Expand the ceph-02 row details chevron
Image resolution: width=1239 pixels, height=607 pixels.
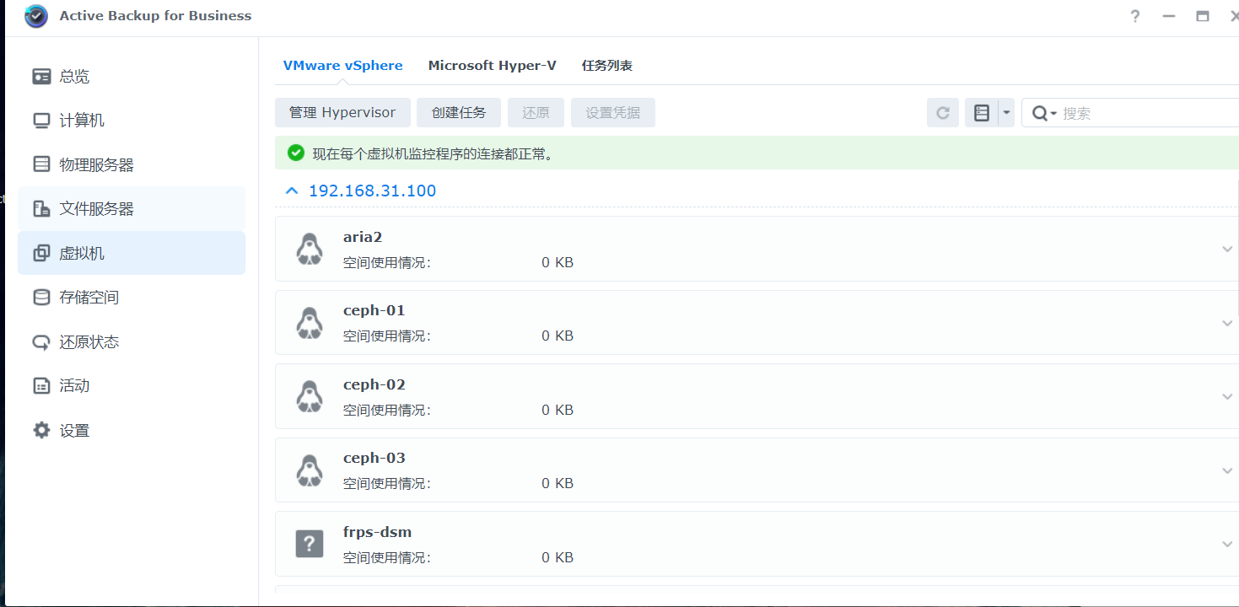(1227, 397)
